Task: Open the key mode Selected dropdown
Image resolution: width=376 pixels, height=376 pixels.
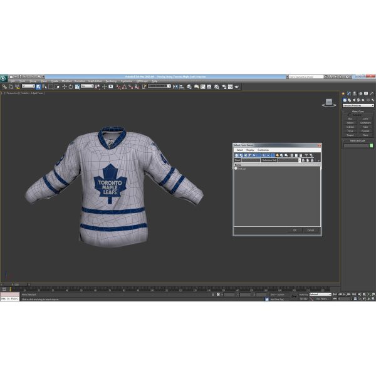Action: click(x=320, y=295)
